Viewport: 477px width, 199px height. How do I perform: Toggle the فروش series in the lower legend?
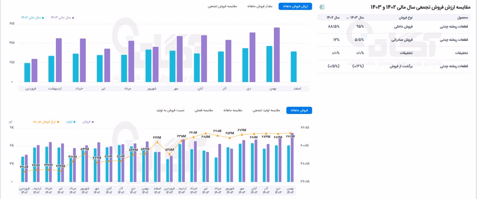click(x=88, y=121)
